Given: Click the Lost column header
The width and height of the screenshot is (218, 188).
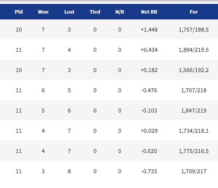Looking at the screenshot, I should coord(69,12).
